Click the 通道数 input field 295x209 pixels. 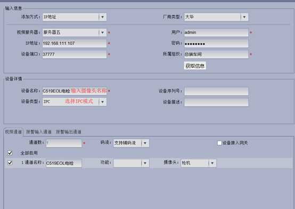[x=64, y=143]
